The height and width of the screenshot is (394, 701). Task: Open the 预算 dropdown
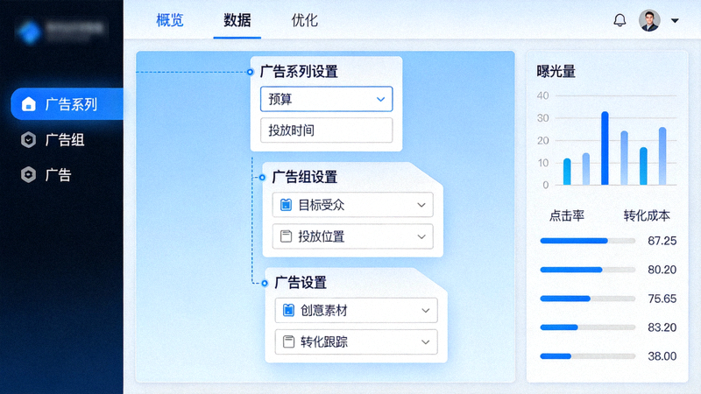326,99
